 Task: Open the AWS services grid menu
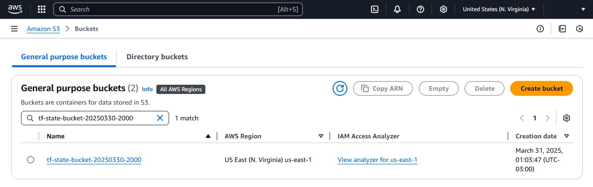tap(41, 9)
